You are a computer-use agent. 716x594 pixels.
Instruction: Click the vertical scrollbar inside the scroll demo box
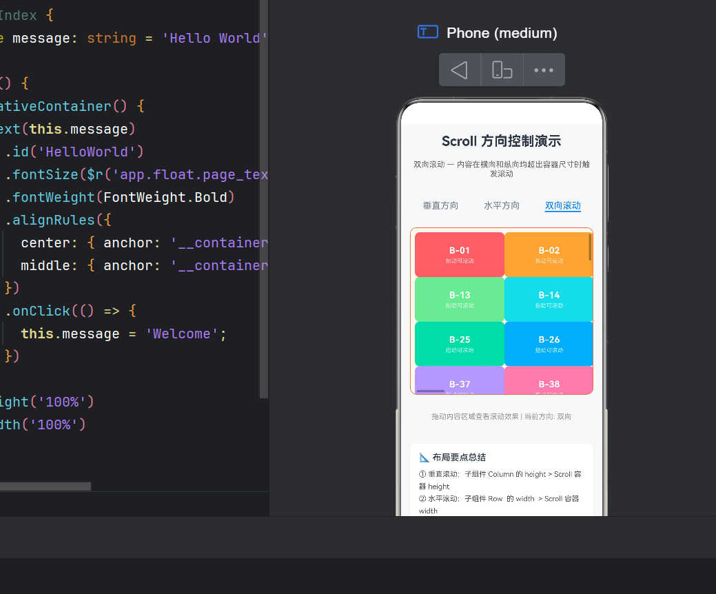click(x=590, y=247)
